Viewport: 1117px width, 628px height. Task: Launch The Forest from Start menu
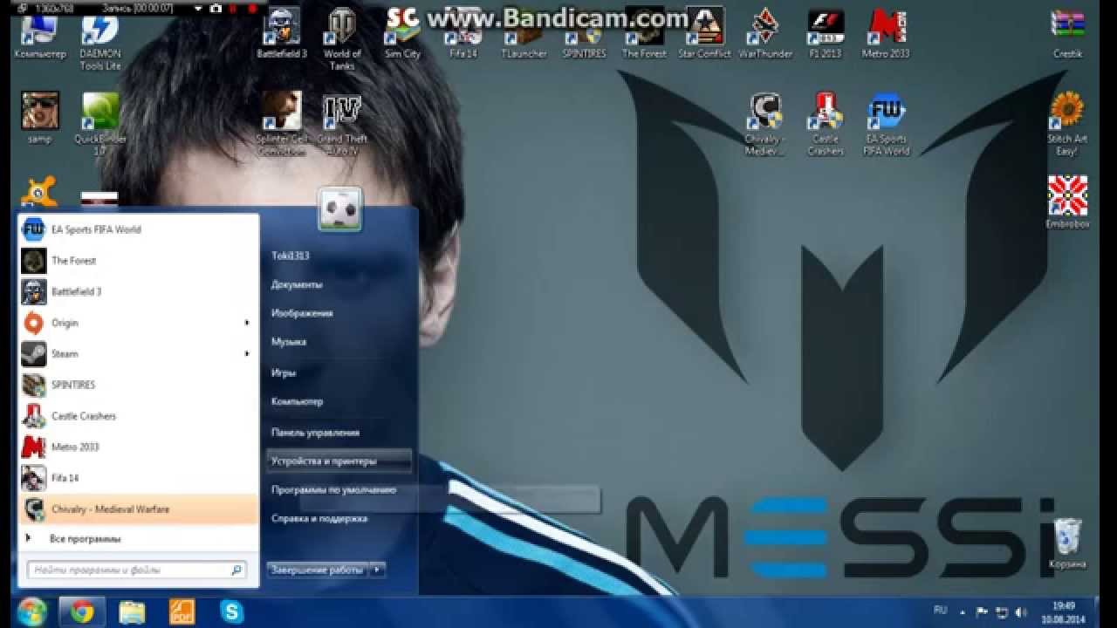click(x=139, y=261)
